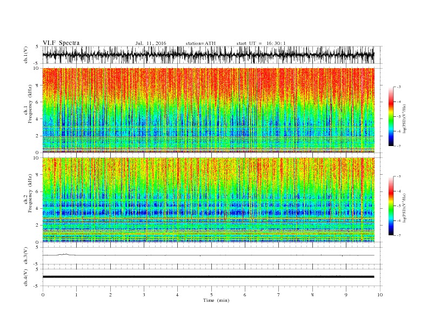The image size is (428, 331).
Task: Click the thick ch.4 voltage trace
Action: tap(209, 277)
